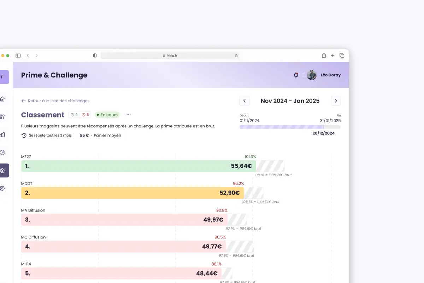This screenshot has height=283, width=424.
Task: Open the challenge options via the ellipsis menu
Action: click(128, 115)
